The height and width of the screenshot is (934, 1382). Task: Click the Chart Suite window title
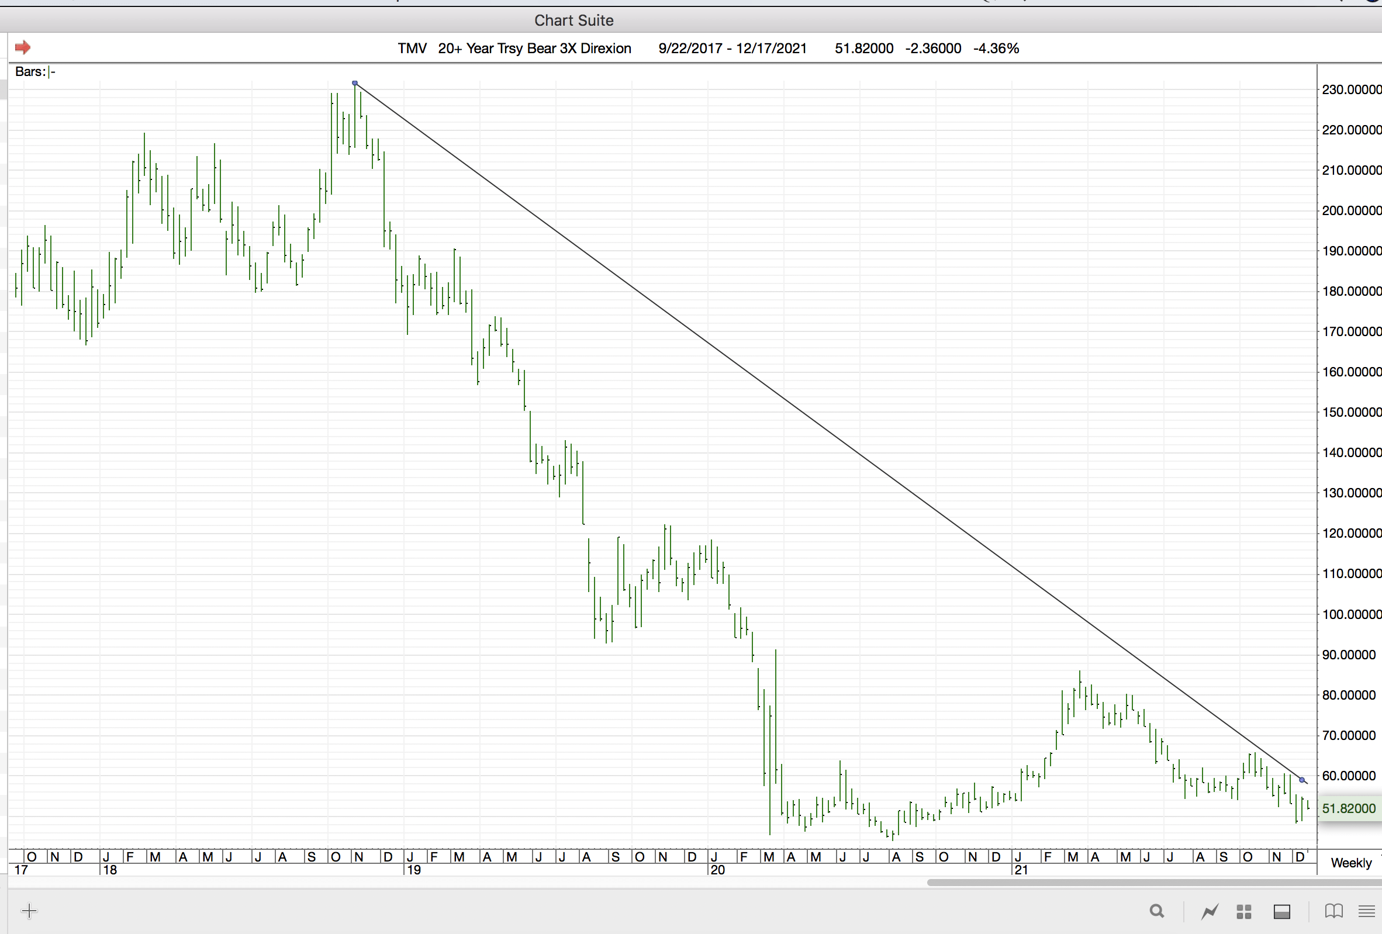point(574,20)
